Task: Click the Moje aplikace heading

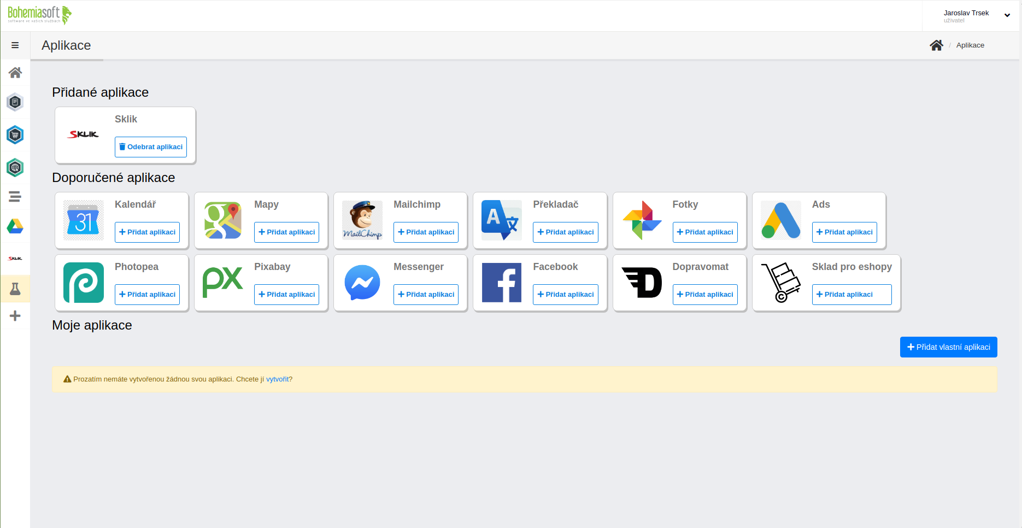Action: pyautogui.click(x=92, y=325)
